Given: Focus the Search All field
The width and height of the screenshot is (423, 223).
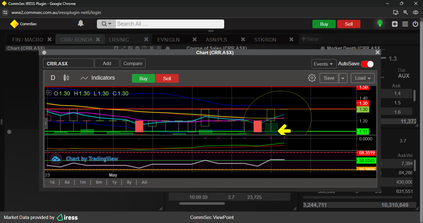Looking at the screenshot, I should 170,24.
